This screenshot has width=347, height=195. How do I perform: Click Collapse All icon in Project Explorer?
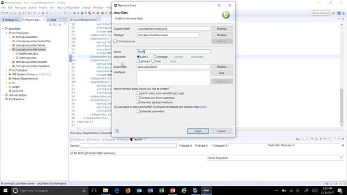[x=50, y=24]
